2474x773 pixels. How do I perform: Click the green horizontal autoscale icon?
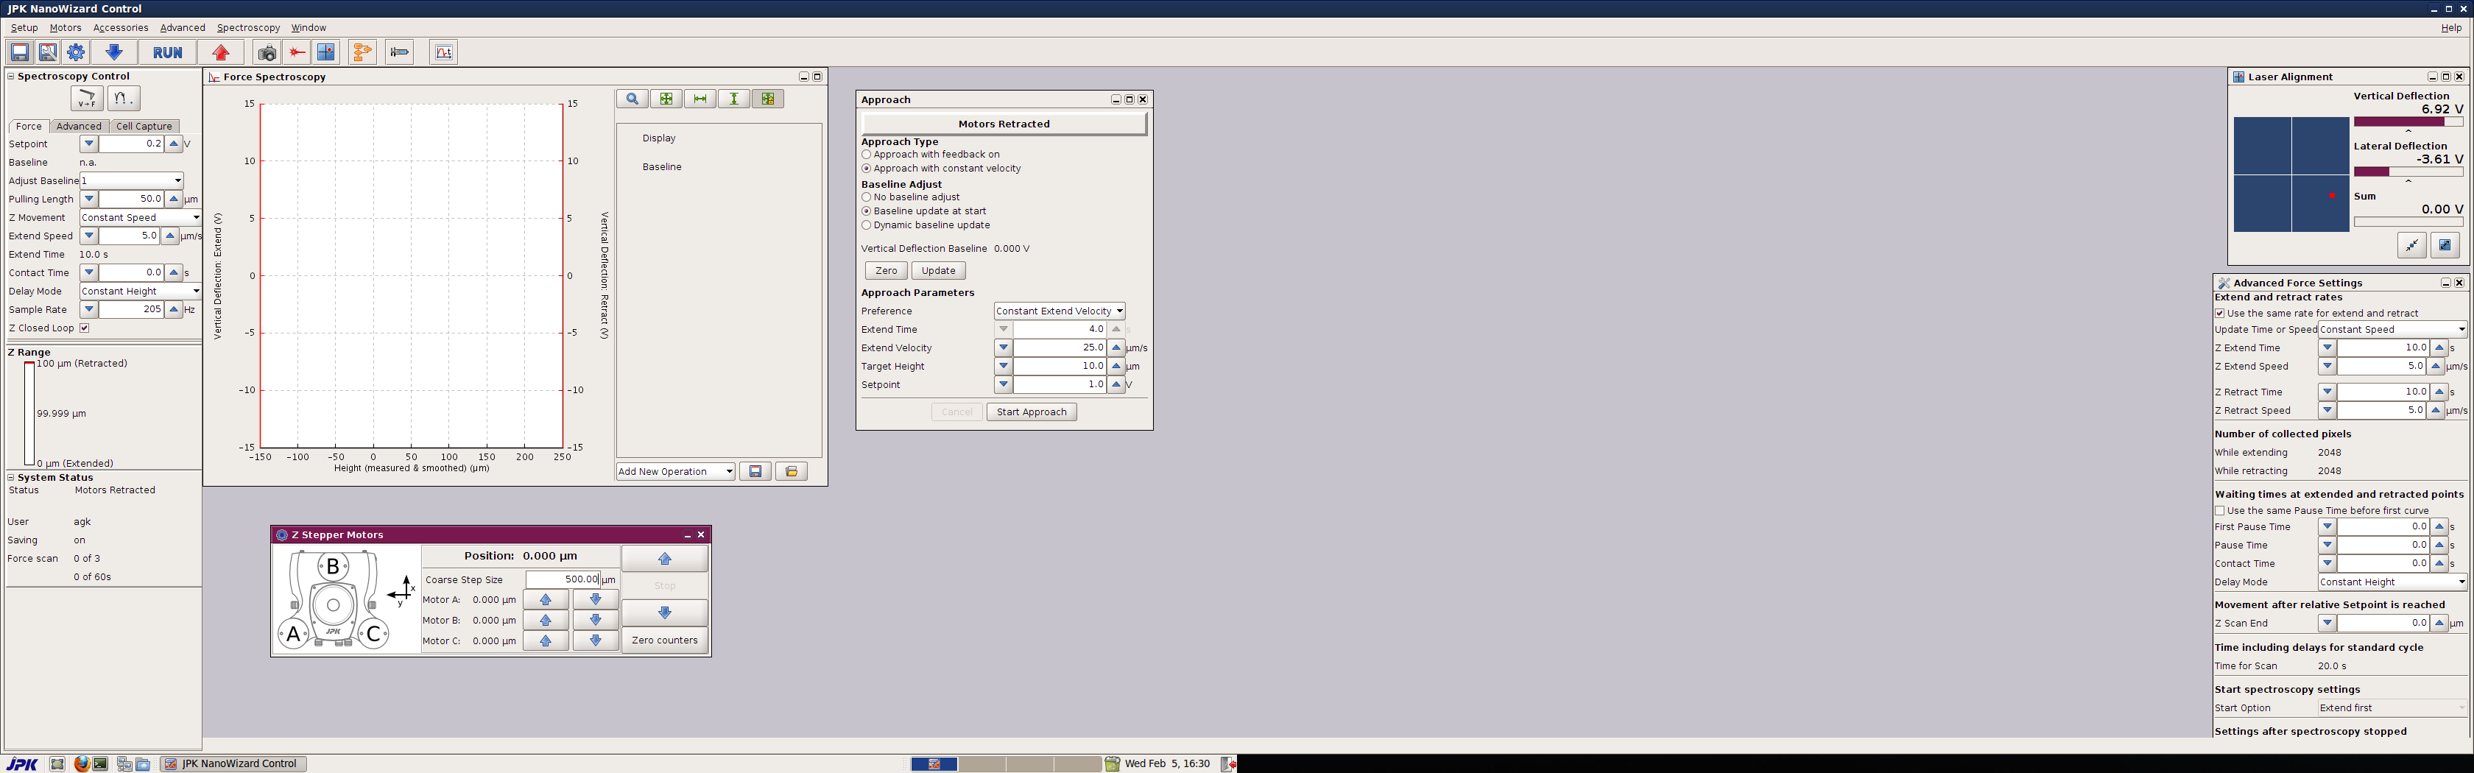click(x=700, y=99)
